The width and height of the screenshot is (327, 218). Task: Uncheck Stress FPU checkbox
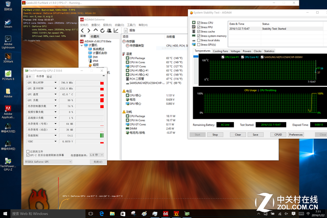pos(199,27)
